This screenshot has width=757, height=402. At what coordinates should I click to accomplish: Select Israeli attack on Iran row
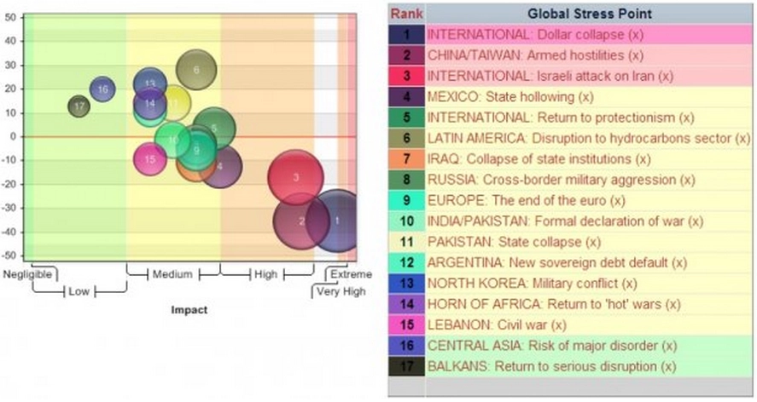589,76
